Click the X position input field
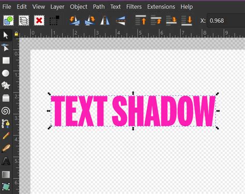245x194 pixels. coord(226,21)
